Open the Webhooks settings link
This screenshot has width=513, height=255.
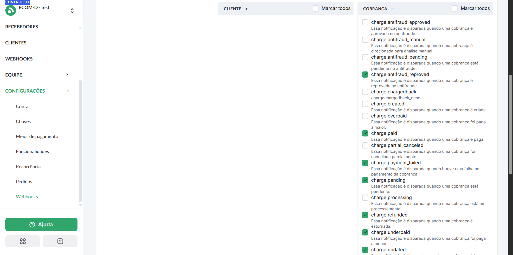click(27, 197)
